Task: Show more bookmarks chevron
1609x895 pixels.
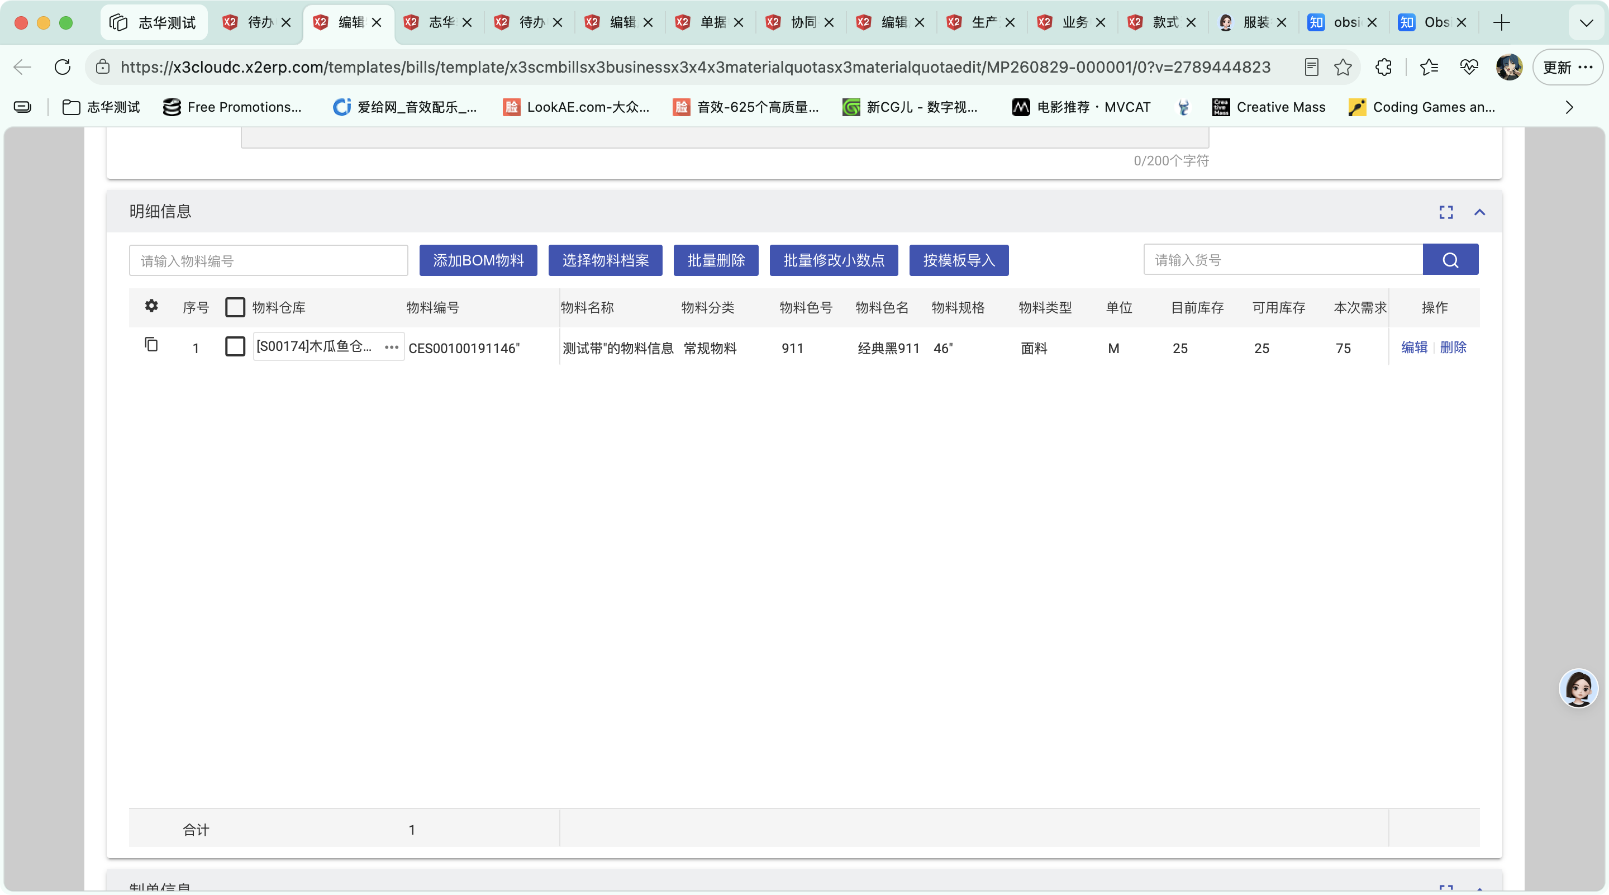Action: click(x=1569, y=107)
